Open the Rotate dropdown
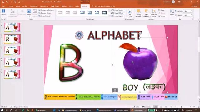This screenshot has width=200, height=112. point(162,16)
